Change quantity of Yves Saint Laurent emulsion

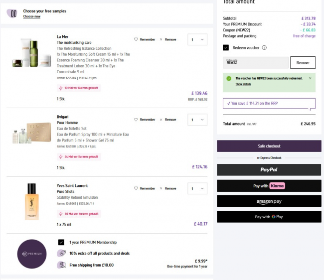[x=197, y=188]
